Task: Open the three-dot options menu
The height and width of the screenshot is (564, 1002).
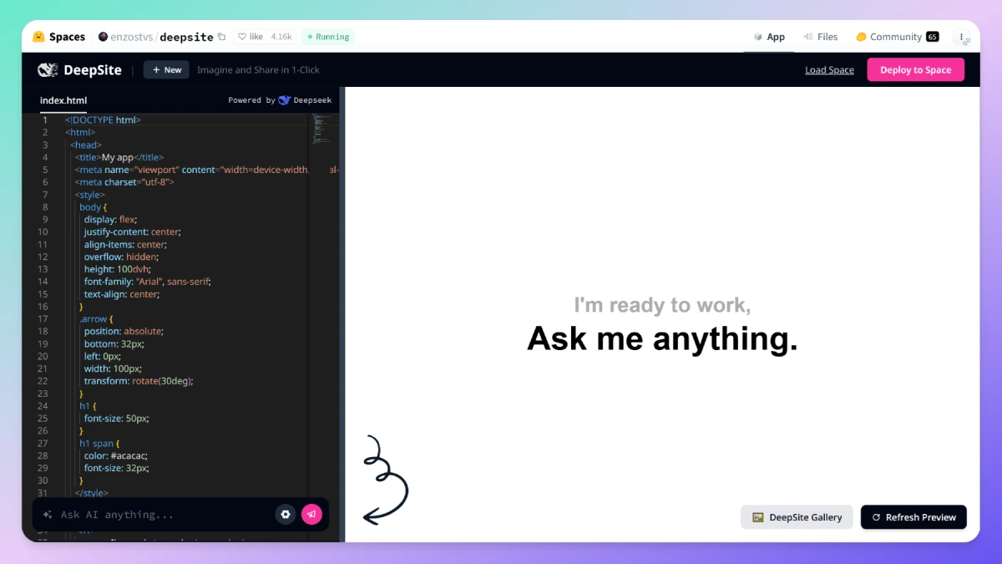Action: (962, 38)
